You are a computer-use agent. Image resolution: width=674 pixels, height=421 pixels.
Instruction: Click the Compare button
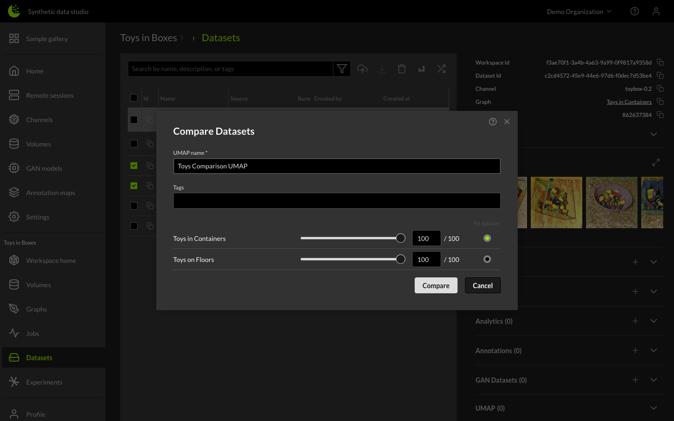coord(436,285)
